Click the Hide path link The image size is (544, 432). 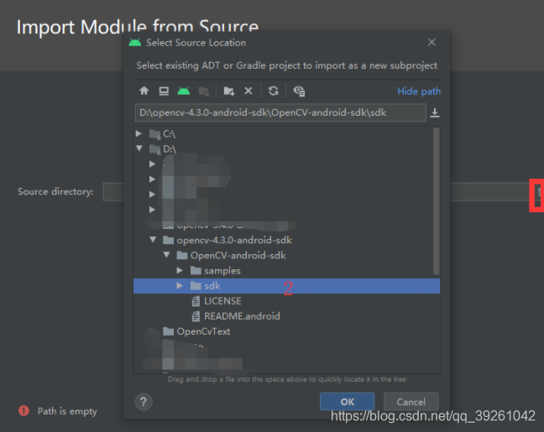tap(419, 91)
